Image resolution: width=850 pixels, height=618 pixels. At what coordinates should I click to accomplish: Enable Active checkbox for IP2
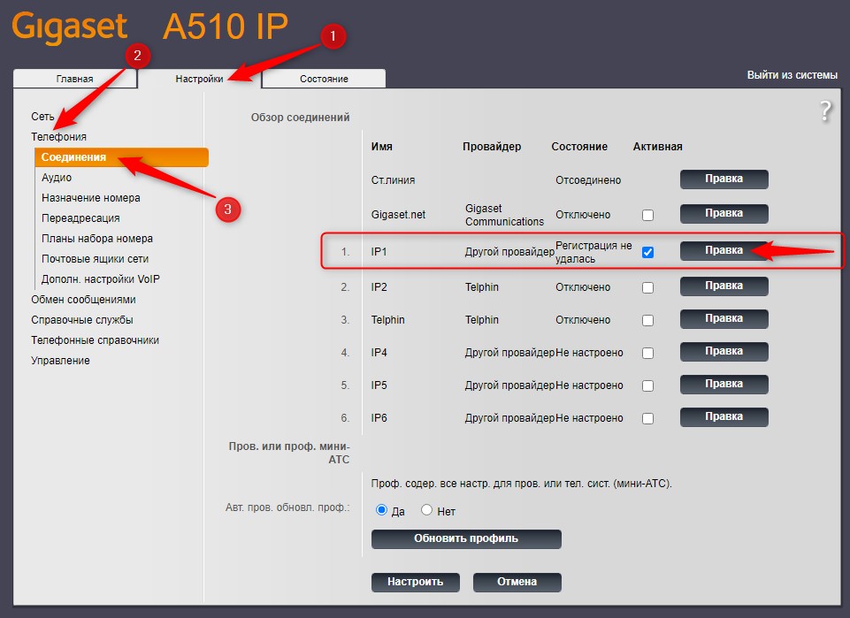[x=647, y=287]
